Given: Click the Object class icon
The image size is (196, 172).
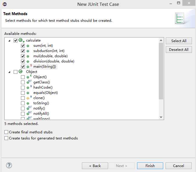Looking at the screenshot, I should [21, 71].
